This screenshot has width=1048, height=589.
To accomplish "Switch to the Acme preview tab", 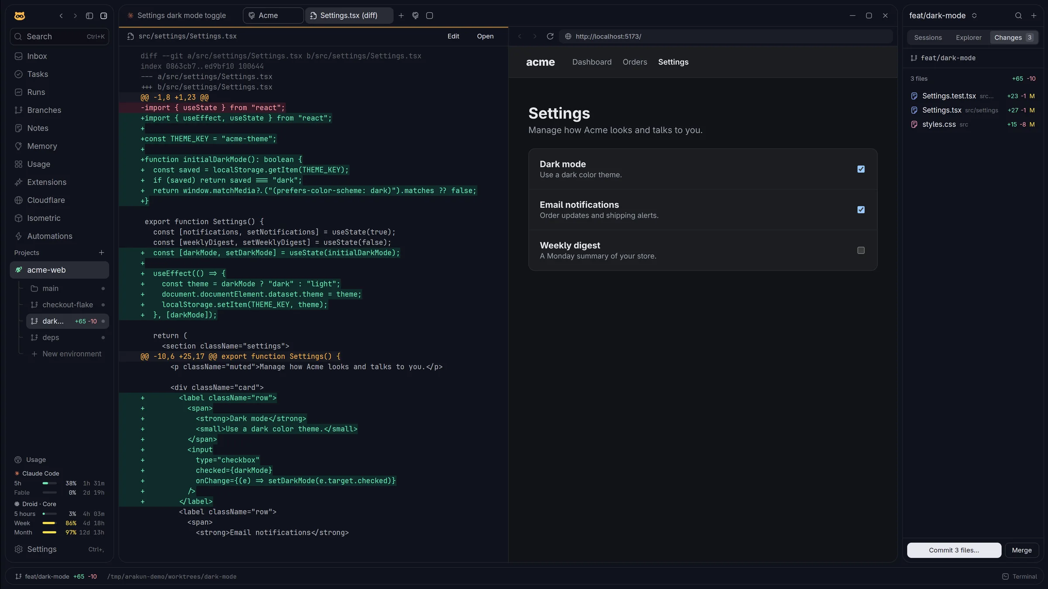I will (273, 16).
